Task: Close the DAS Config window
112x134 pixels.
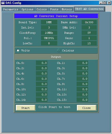Action: point(109,3)
